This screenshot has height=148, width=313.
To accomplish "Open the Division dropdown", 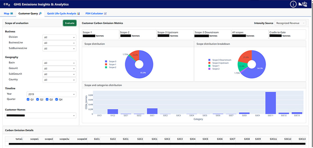I will (x=59, y=37).
